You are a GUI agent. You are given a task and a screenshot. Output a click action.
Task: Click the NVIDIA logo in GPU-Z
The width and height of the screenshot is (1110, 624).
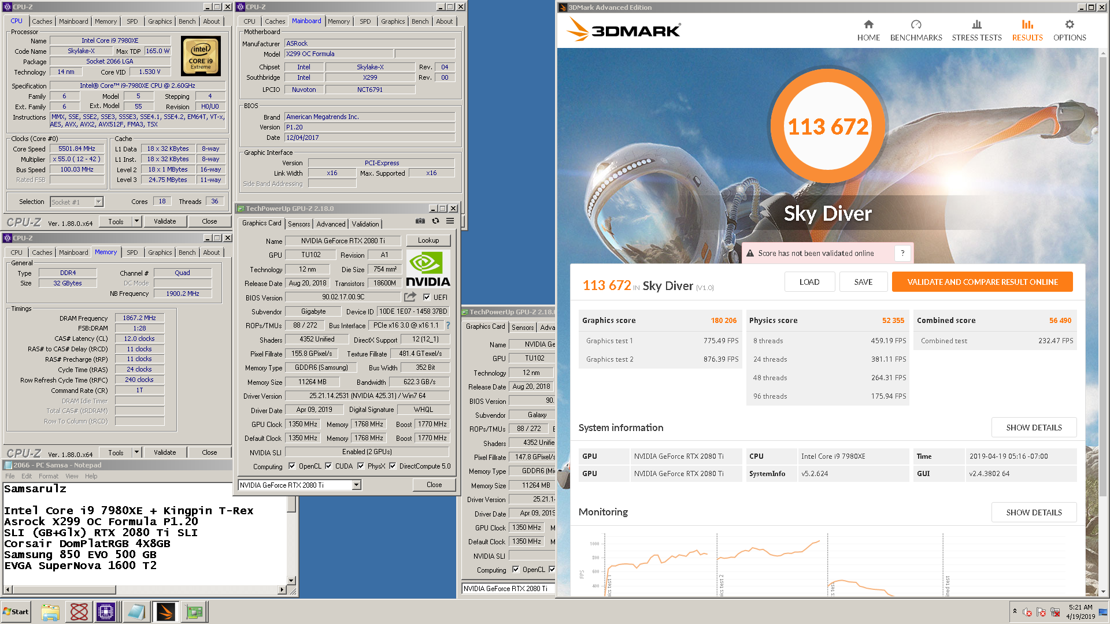tap(428, 269)
